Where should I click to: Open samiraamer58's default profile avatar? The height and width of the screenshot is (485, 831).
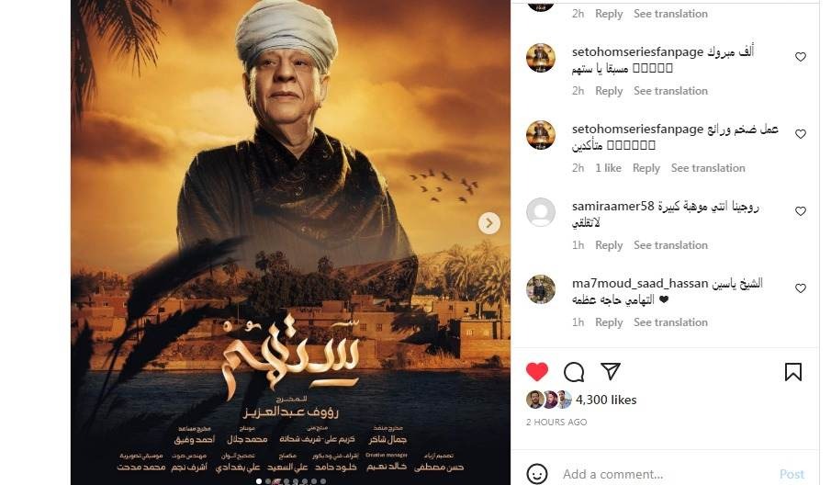tap(541, 212)
